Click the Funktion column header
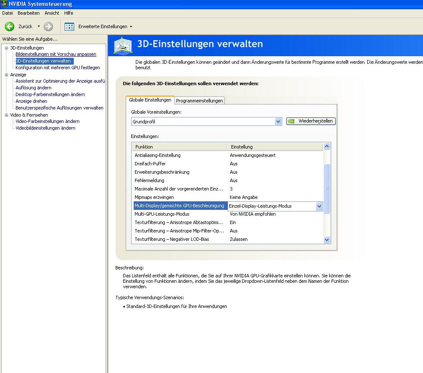Image resolution: width=423 pixels, height=373 pixels. click(x=179, y=147)
